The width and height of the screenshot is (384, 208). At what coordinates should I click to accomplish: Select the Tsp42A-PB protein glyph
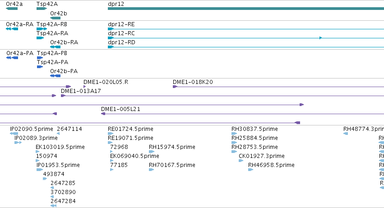(x=40, y=58)
